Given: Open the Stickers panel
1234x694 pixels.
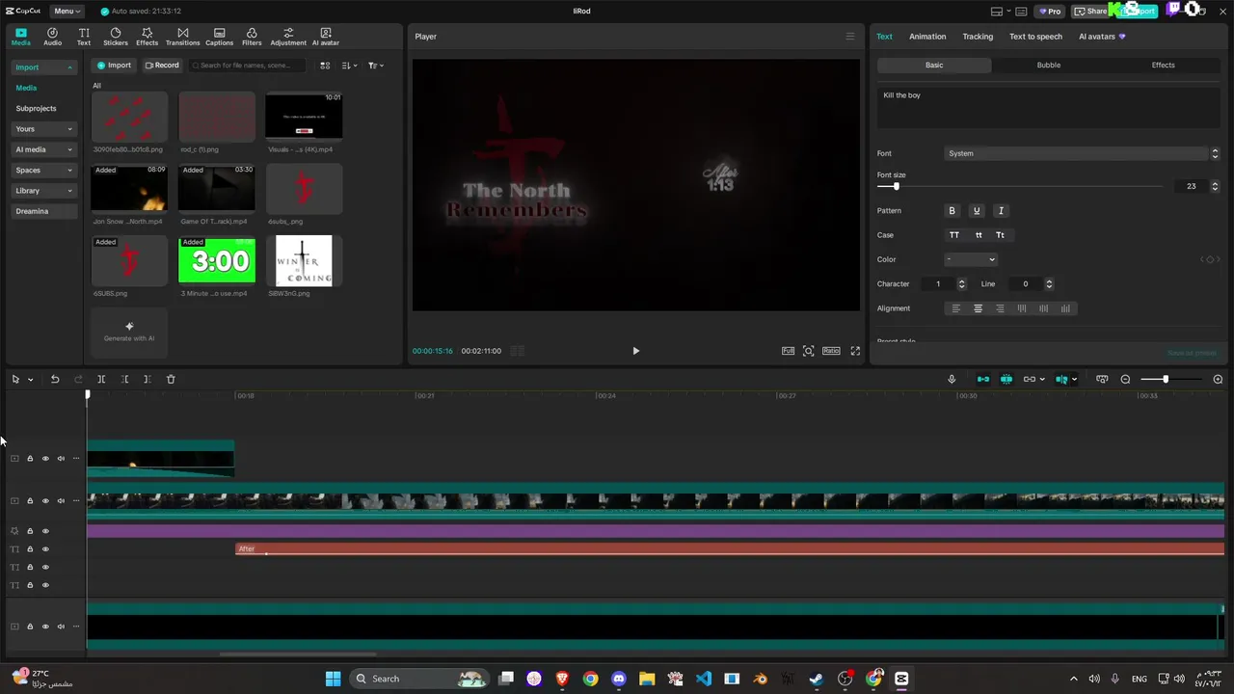Looking at the screenshot, I should tap(116, 37).
